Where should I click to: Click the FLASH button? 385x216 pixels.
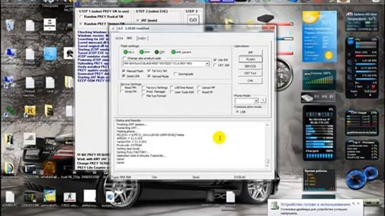click(x=250, y=59)
